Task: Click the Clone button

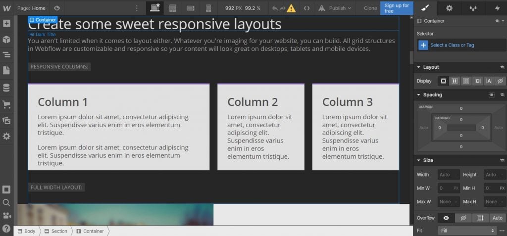Action: coord(370,8)
